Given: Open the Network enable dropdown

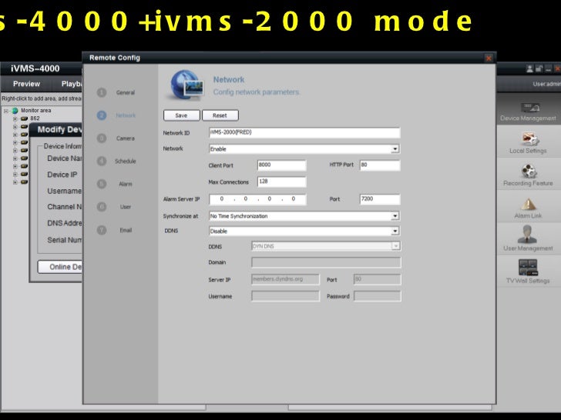Looking at the screenshot, I should click(x=395, y=149).
